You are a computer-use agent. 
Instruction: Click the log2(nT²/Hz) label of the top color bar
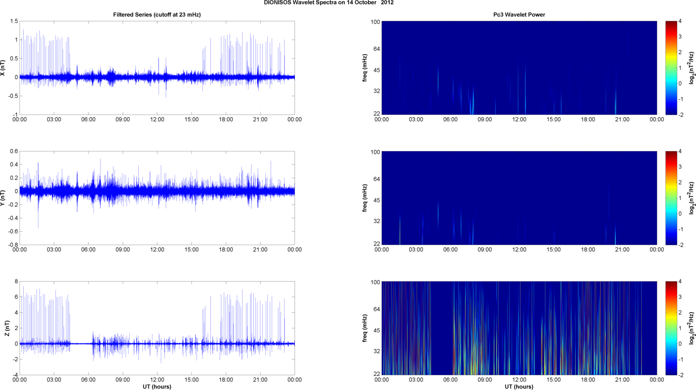692,68
